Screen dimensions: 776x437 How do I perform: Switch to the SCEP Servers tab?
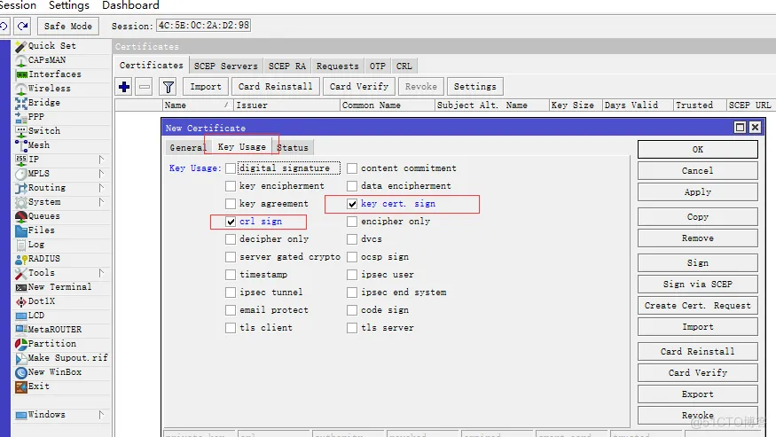coord(226,66)
